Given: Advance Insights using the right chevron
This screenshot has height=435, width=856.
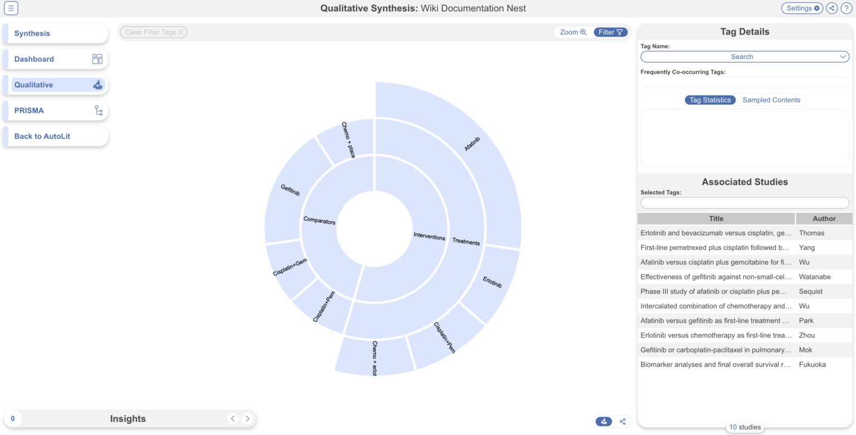Looking at the screenshot, I should pyautogui.click(x=247, y=418).
